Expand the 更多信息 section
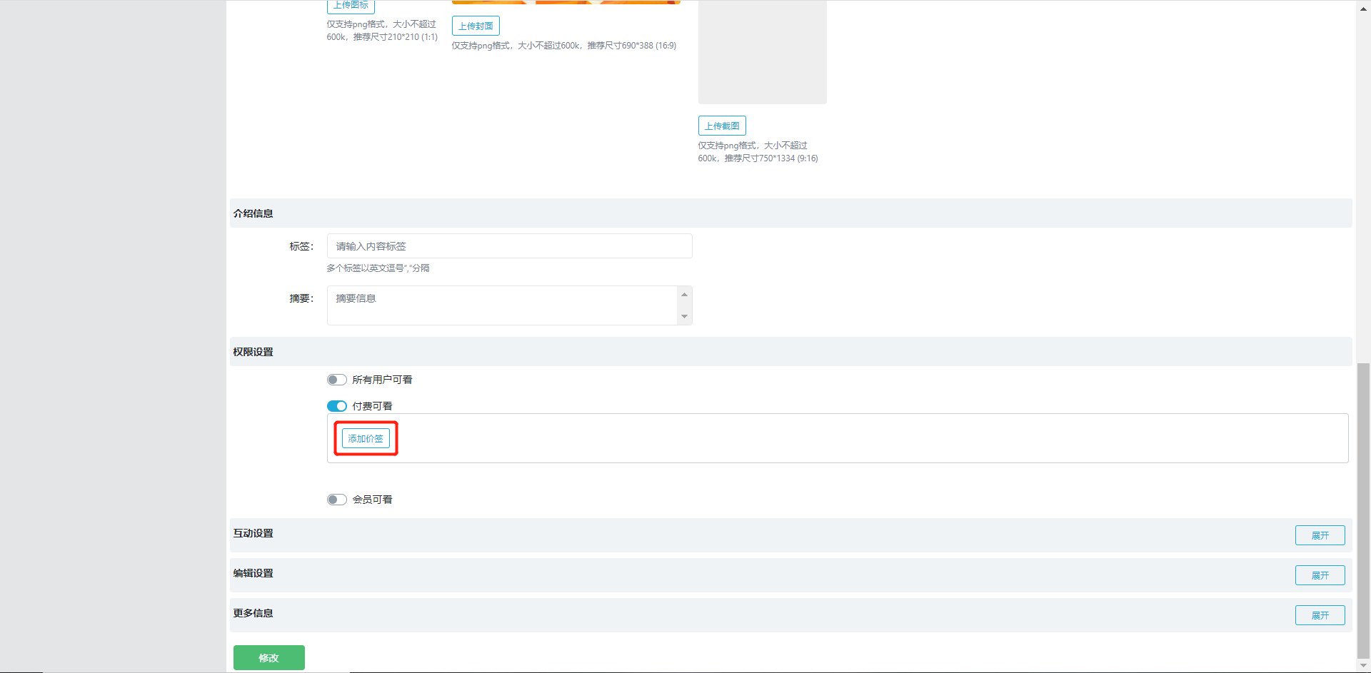1371x673 pixels. pos(1320,615)
